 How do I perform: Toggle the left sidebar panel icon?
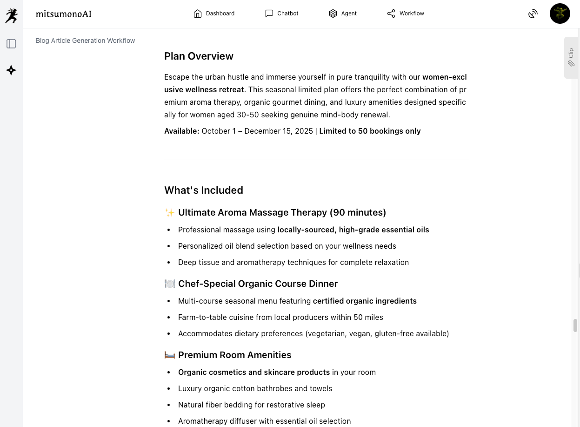click(x=11, y=44)
